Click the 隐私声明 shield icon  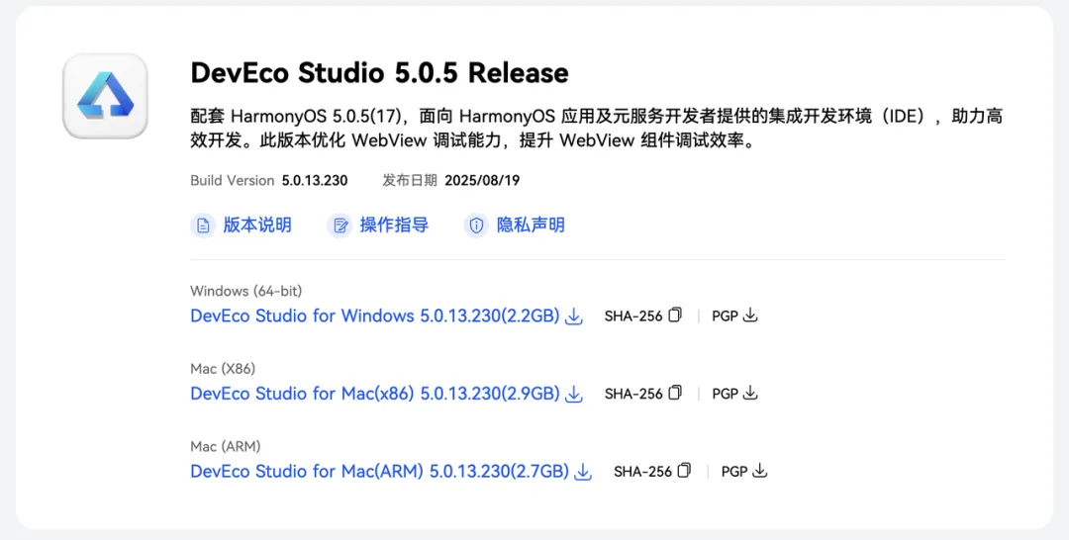[x=476, y=225]
